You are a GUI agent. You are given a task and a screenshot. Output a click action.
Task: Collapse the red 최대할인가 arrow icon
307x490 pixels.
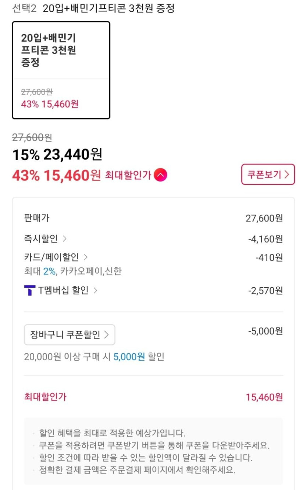coord(160,175)
